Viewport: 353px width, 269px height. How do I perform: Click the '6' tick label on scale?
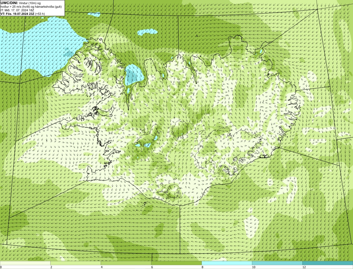coord(152,267)
